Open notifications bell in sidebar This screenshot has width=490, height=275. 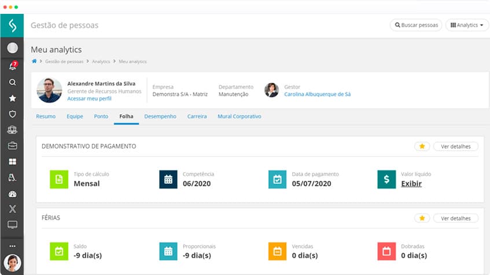[x=12, y=66]
